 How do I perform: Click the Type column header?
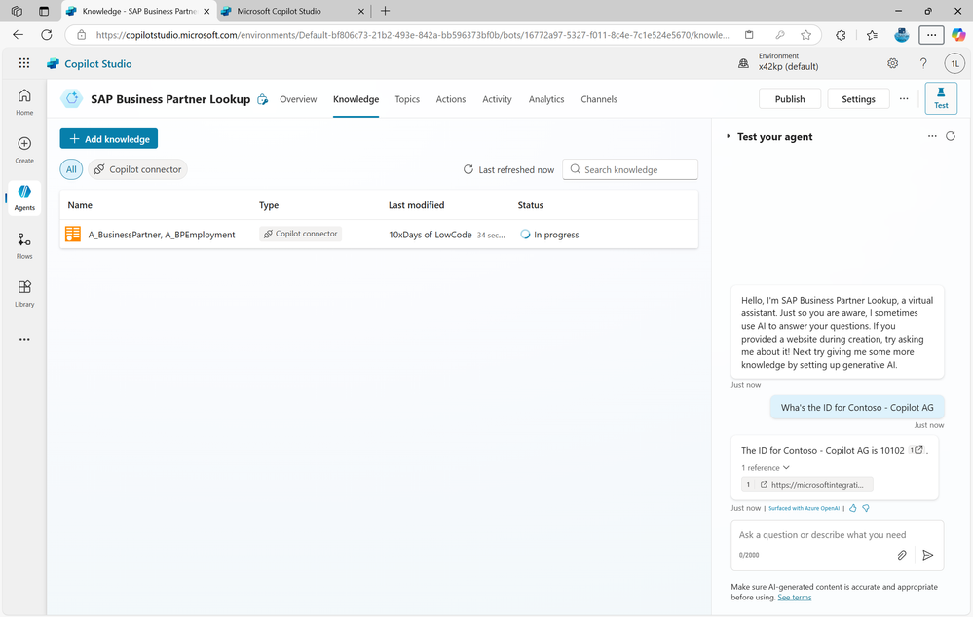coord(269,205)
